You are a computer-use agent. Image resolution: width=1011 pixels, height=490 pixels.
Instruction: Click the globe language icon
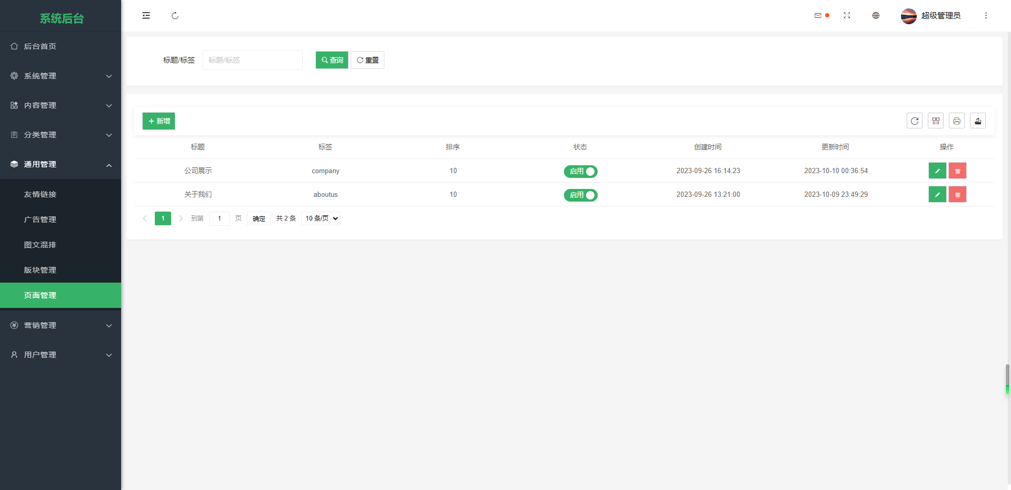coord(876,16)
